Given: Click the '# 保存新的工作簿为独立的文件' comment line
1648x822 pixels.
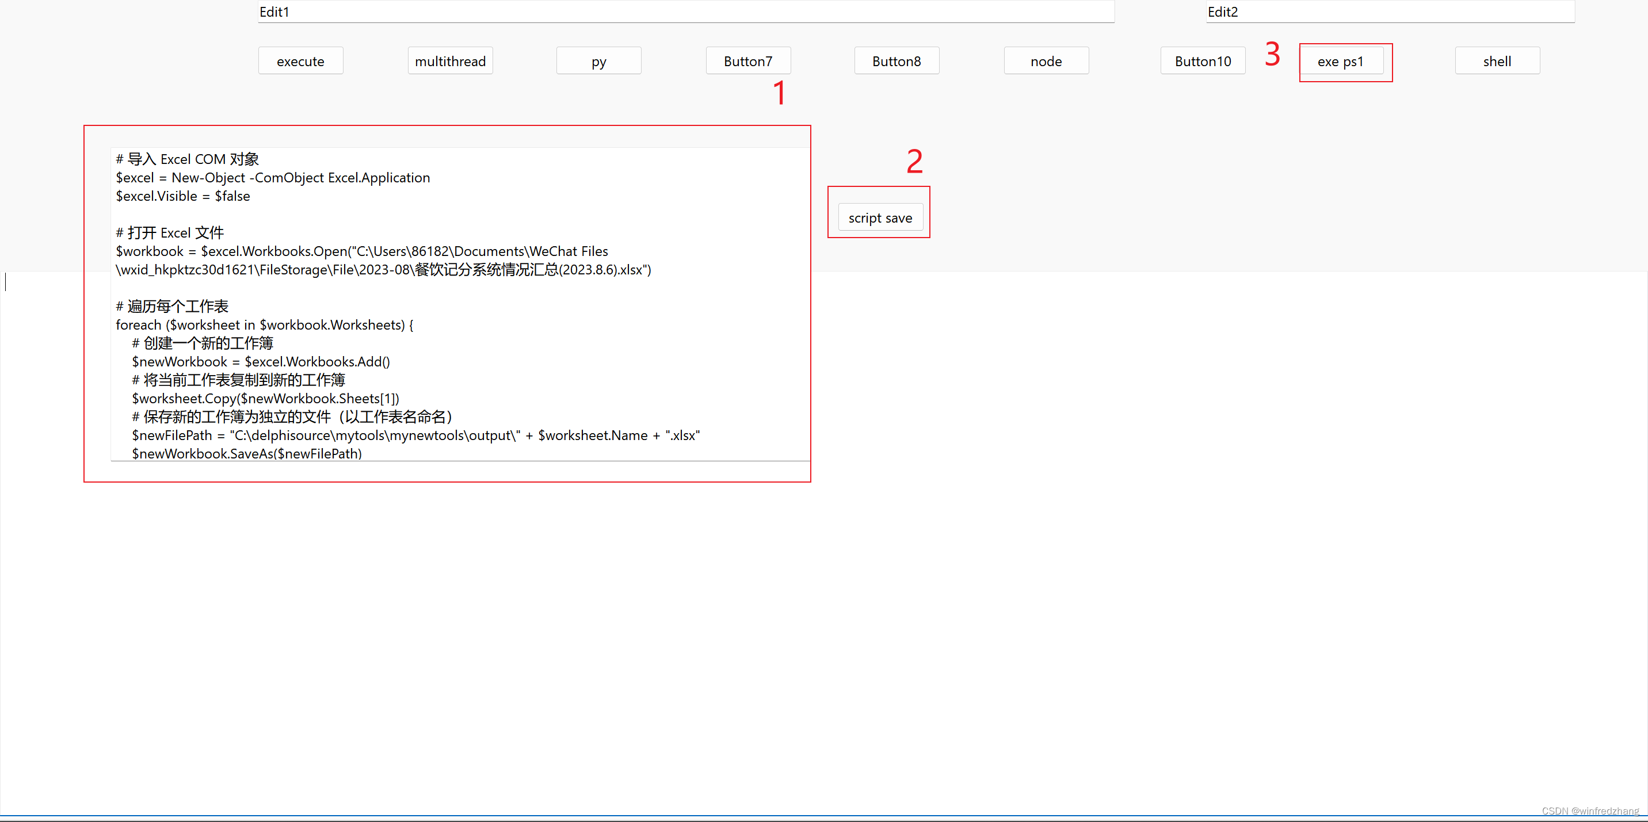Looking at the screenshot, I should [292, 416].
